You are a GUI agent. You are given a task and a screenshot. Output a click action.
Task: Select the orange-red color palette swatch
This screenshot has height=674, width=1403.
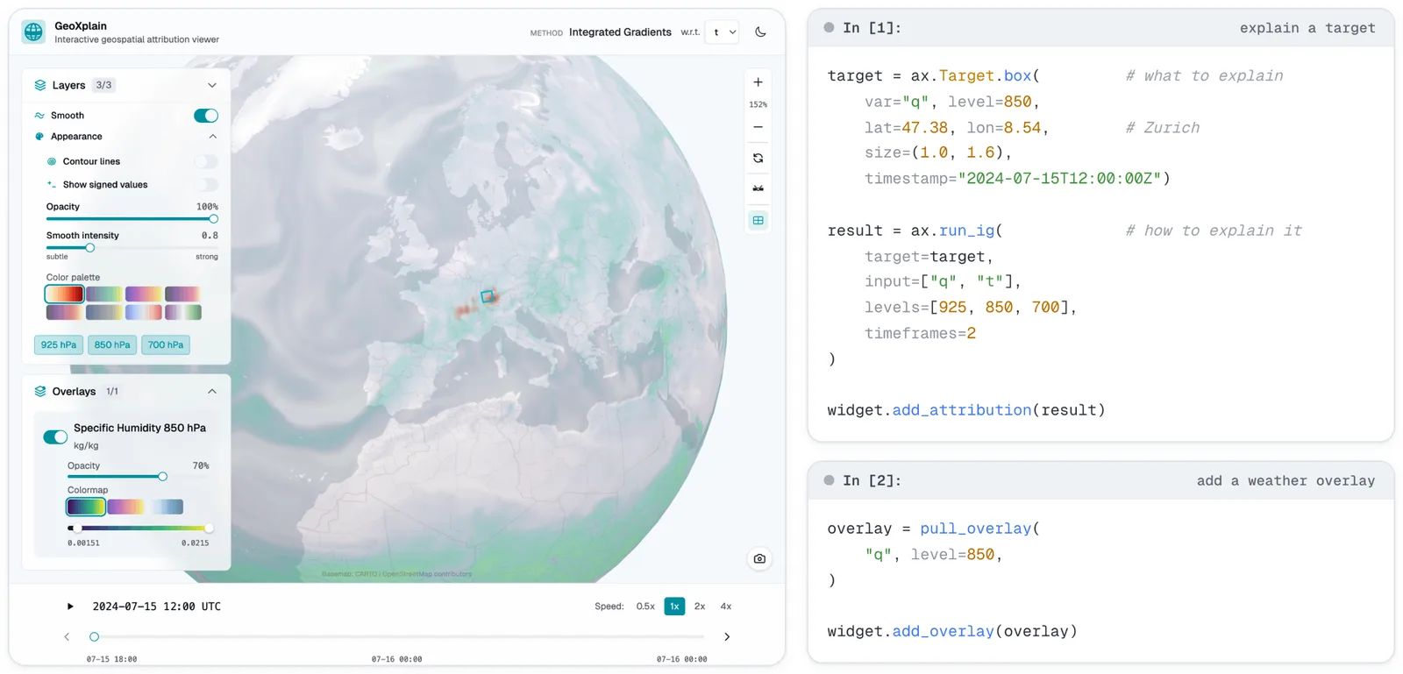click(x=65, y=294)
